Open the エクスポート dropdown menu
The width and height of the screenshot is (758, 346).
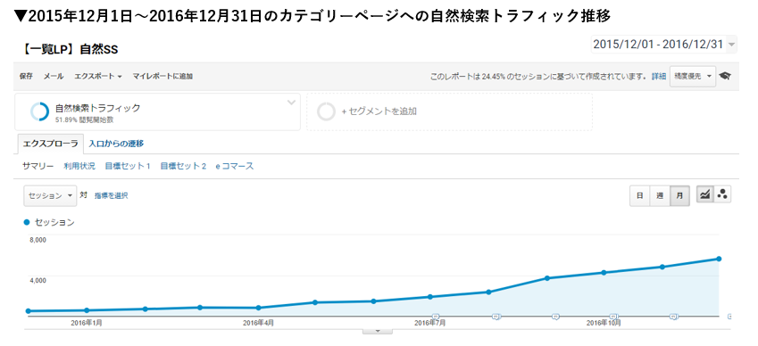pos(97,77)
